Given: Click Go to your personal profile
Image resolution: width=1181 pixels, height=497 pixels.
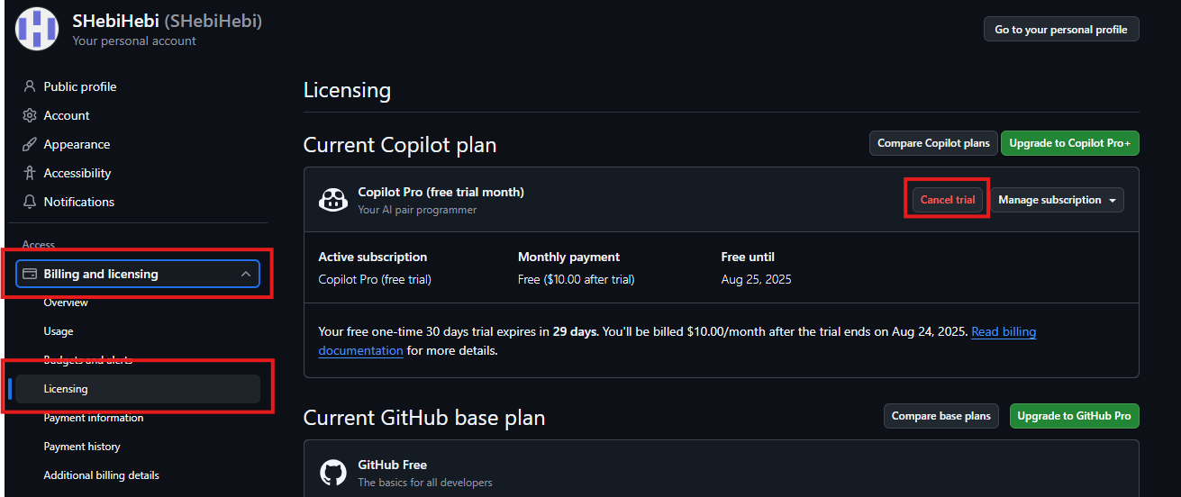Looking at the screenshot, I should tap(1061, 30).
